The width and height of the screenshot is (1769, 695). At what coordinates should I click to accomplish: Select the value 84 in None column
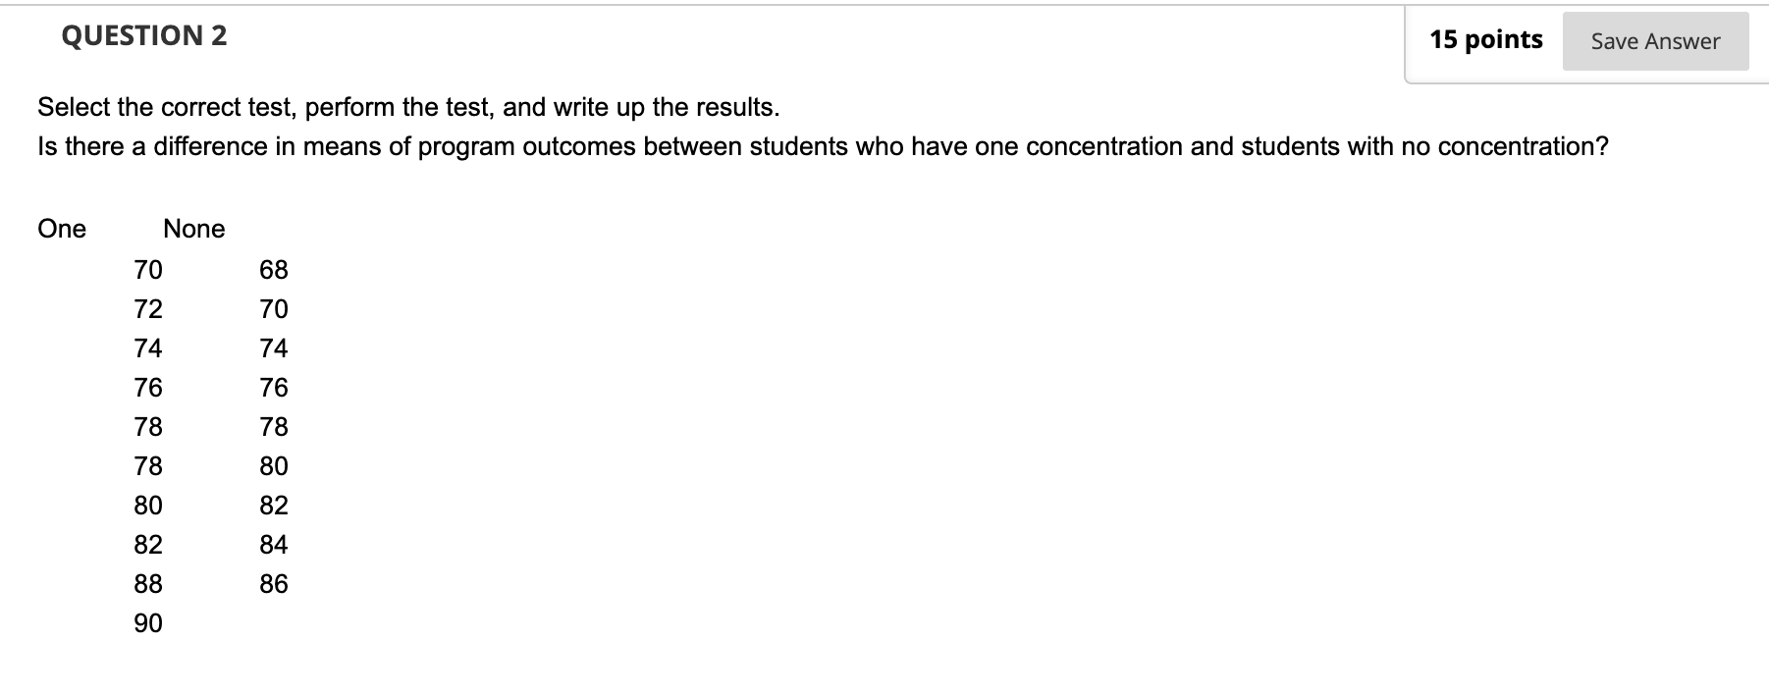274,544
